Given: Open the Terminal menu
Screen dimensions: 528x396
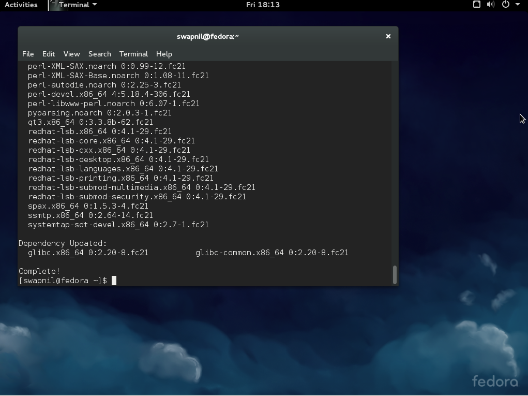Looking at the screenshot, I should click(x=133, y=54).
